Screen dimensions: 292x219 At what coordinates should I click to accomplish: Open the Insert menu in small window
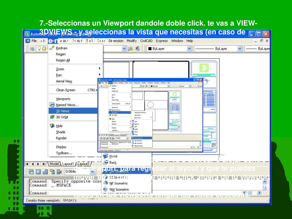pyautogui.click(x=115, y=83)
